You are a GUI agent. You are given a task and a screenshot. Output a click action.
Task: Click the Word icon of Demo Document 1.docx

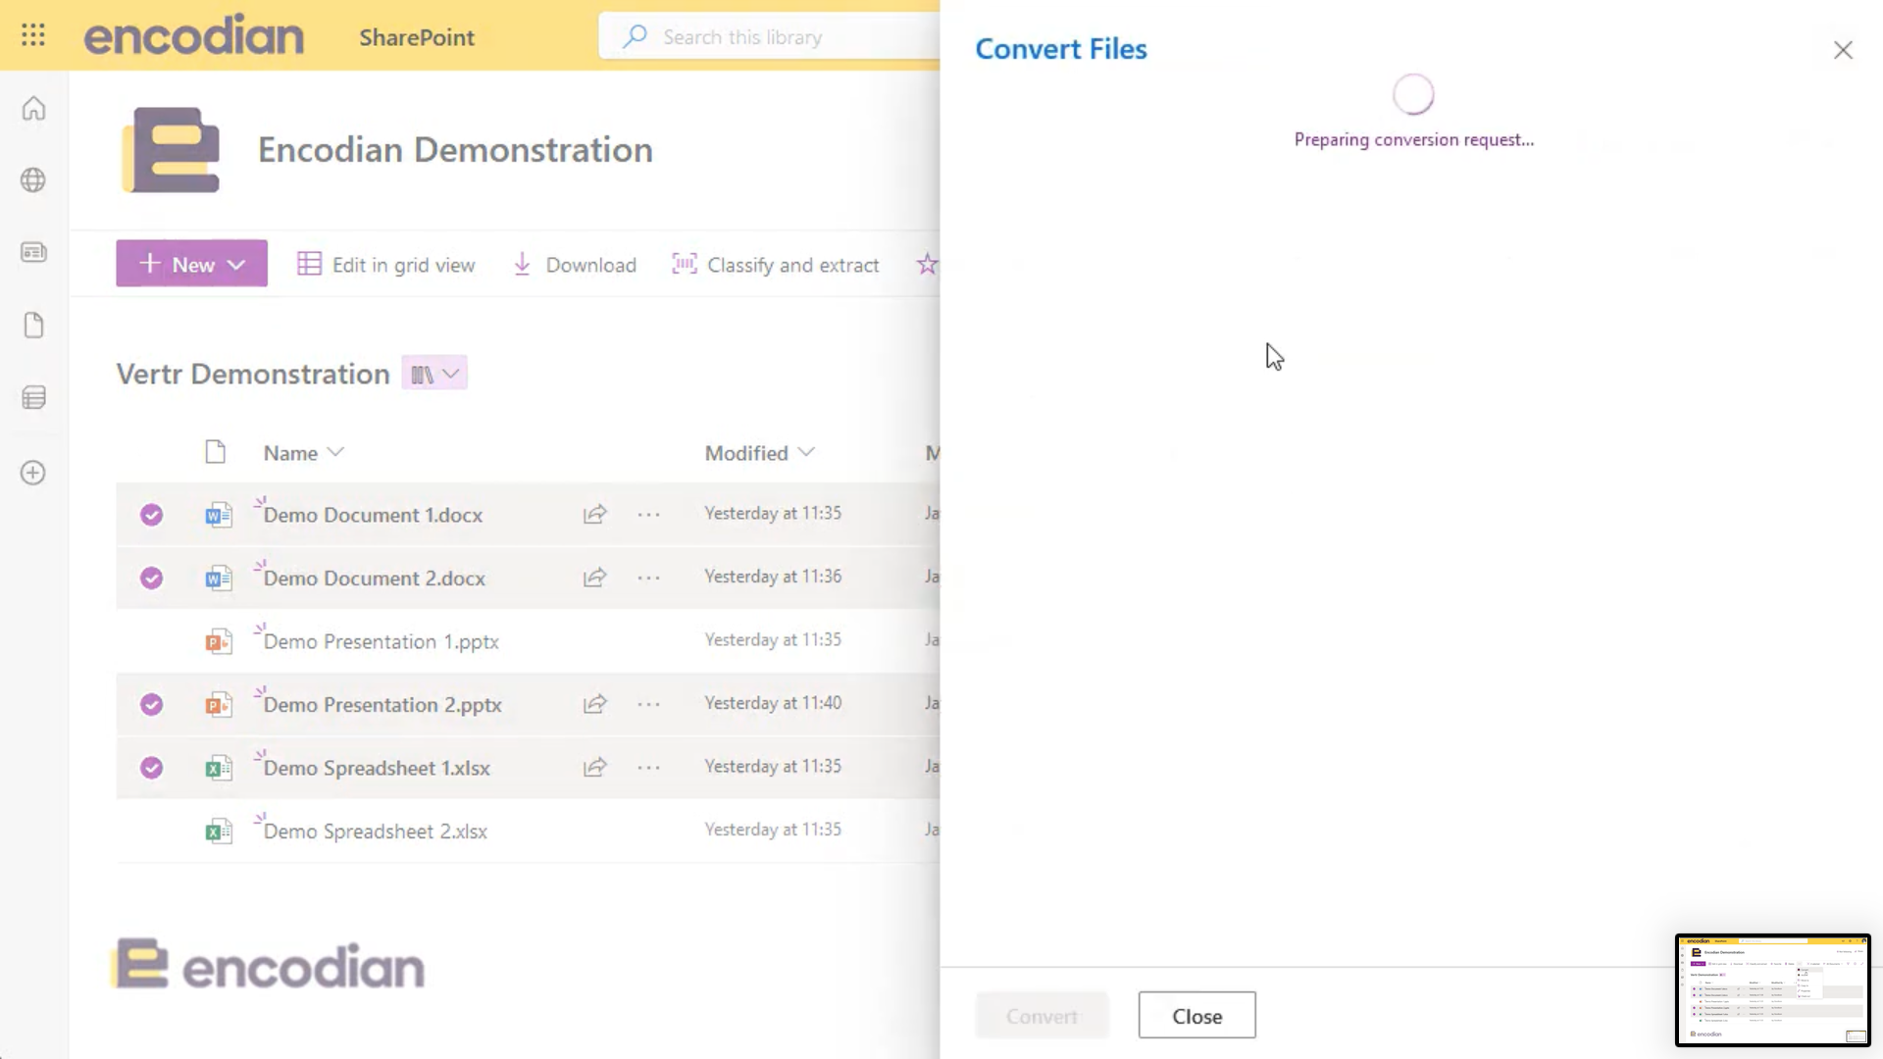click(218, 515)
